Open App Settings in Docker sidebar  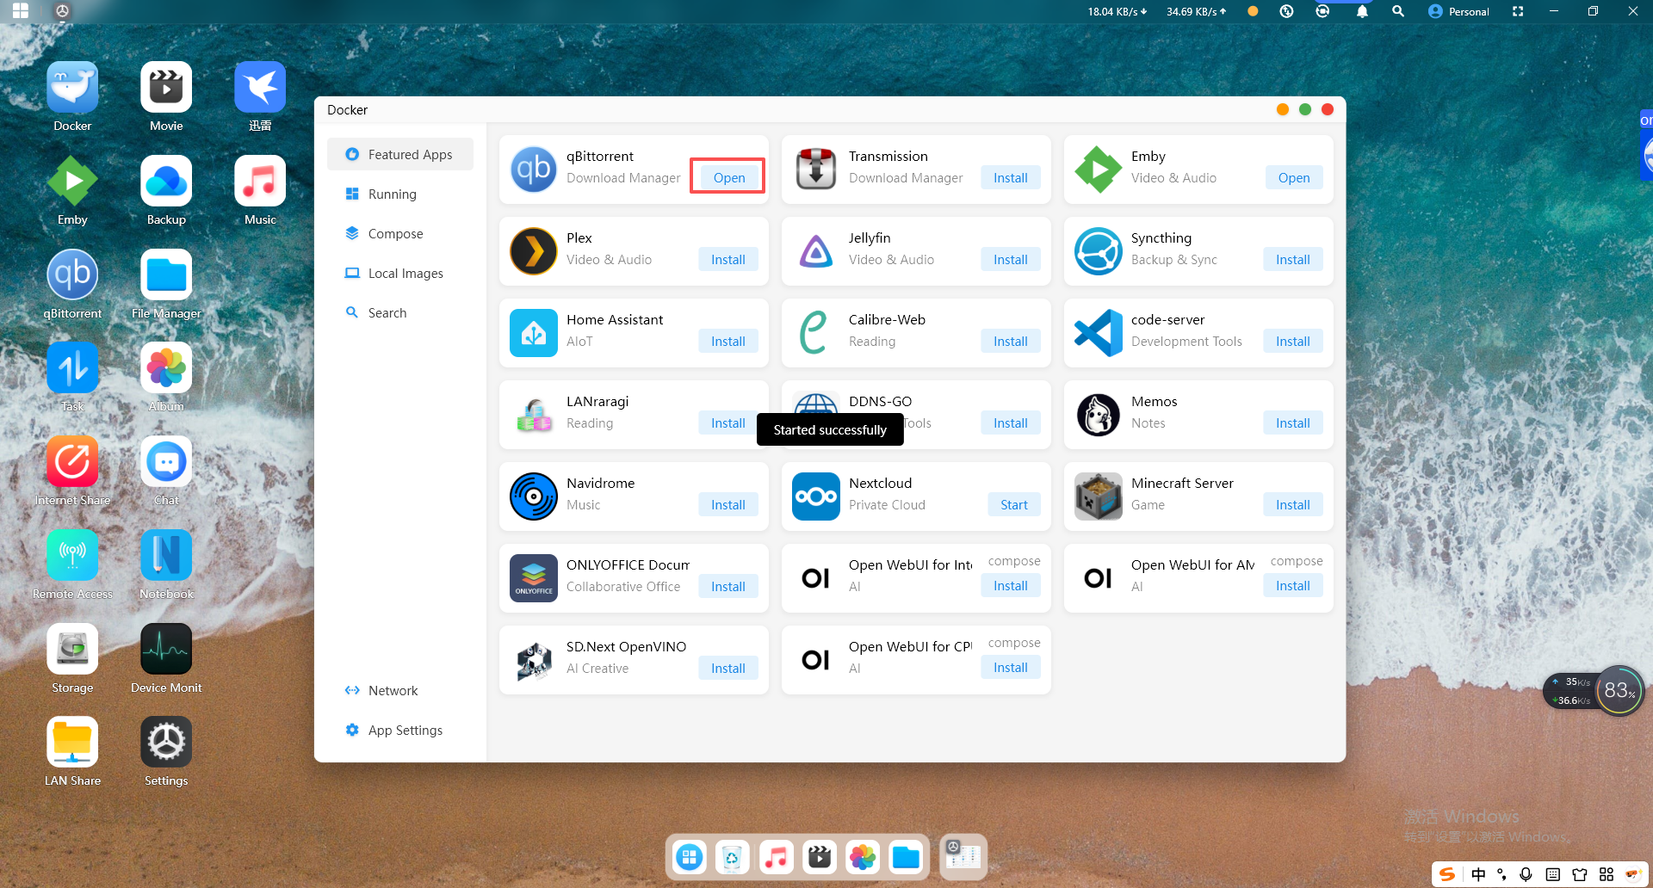click(400, 731)
